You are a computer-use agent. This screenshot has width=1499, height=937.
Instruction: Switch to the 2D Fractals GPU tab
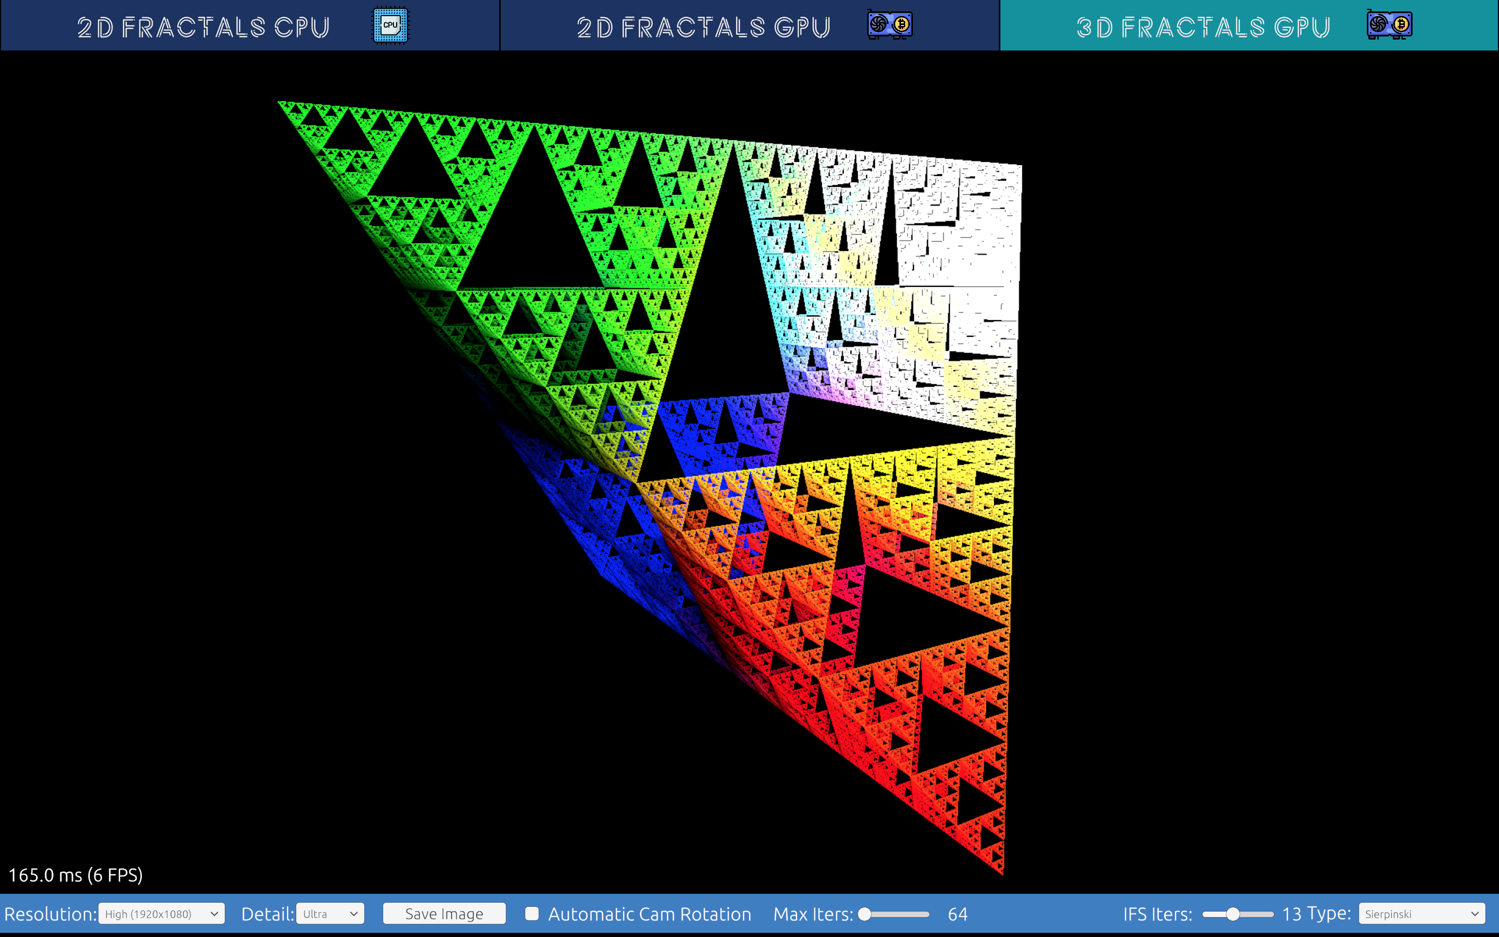[x=703, y=27]
